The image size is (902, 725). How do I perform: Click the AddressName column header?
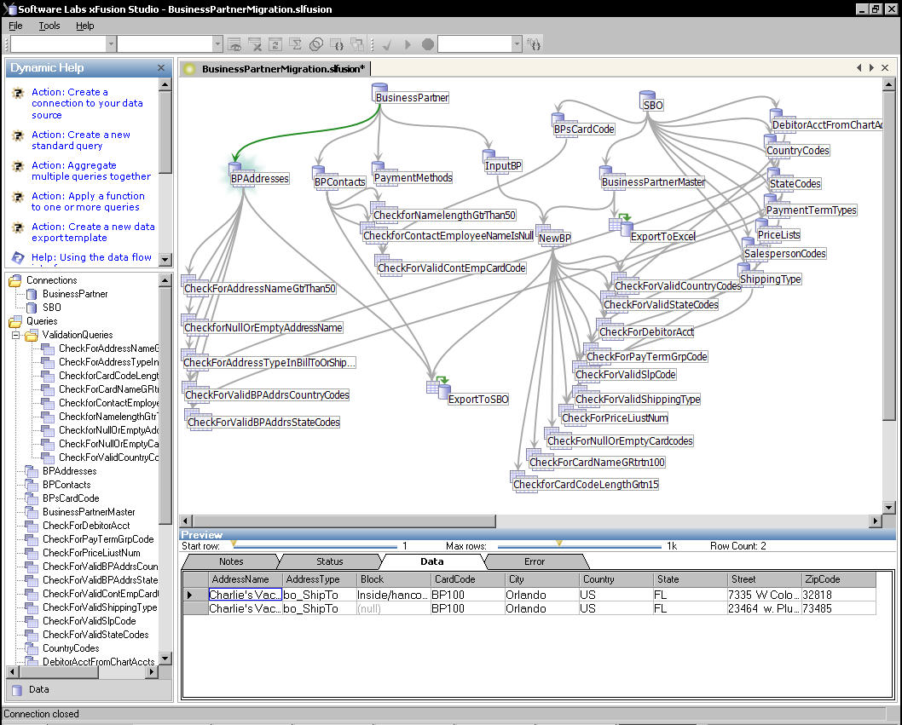246,579
